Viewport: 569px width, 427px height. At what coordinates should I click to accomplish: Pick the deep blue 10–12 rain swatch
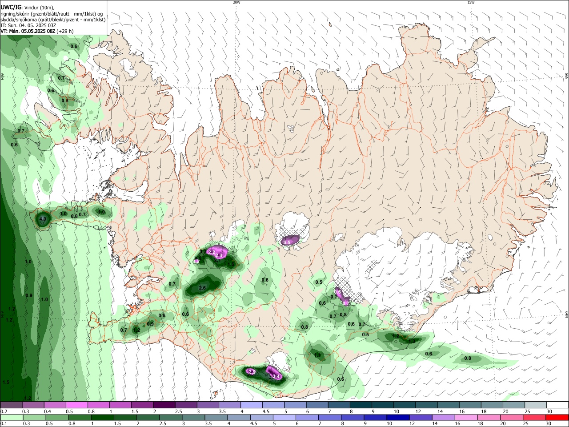[397, 418]
